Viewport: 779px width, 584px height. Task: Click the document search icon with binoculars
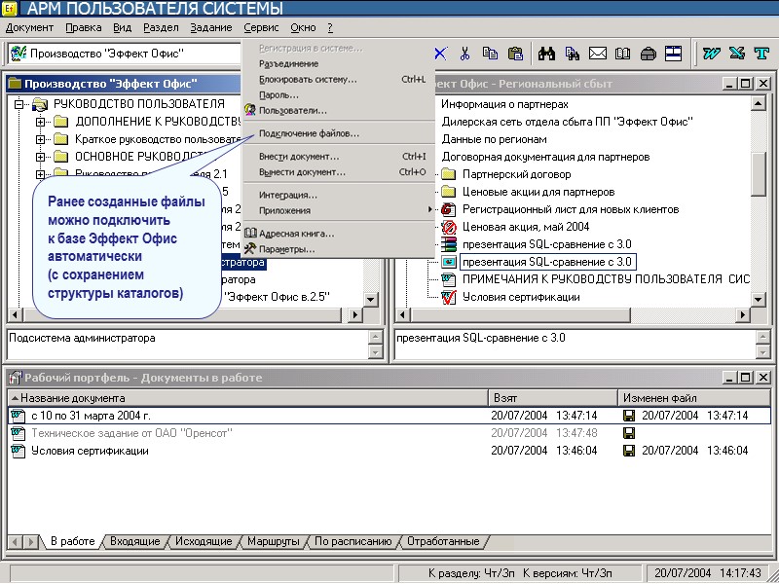(573, 54)
